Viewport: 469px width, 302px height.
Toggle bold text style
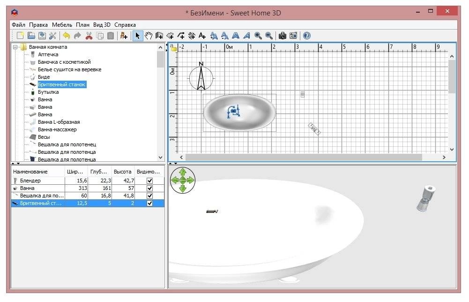pyautogui.click(x=236, y=36)
